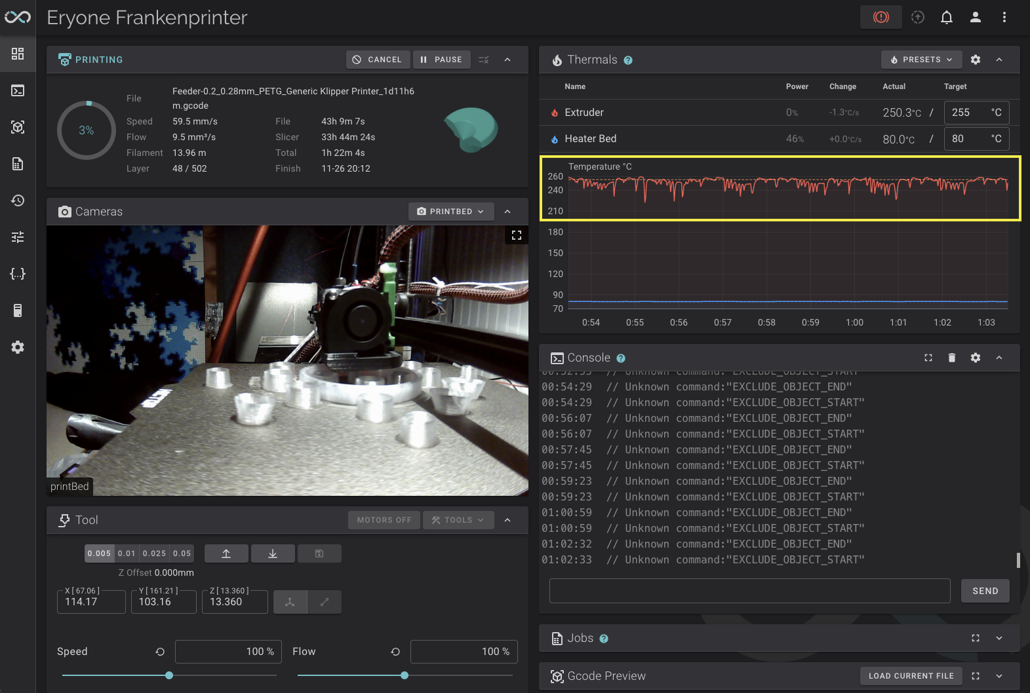Pause the current print
Image resolution: width=1030 pixels, height=693 pixels.
pos(442,60)
